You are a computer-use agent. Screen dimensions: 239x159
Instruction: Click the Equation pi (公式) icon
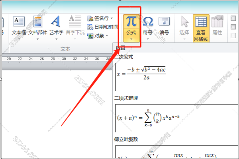coord(131,21)
